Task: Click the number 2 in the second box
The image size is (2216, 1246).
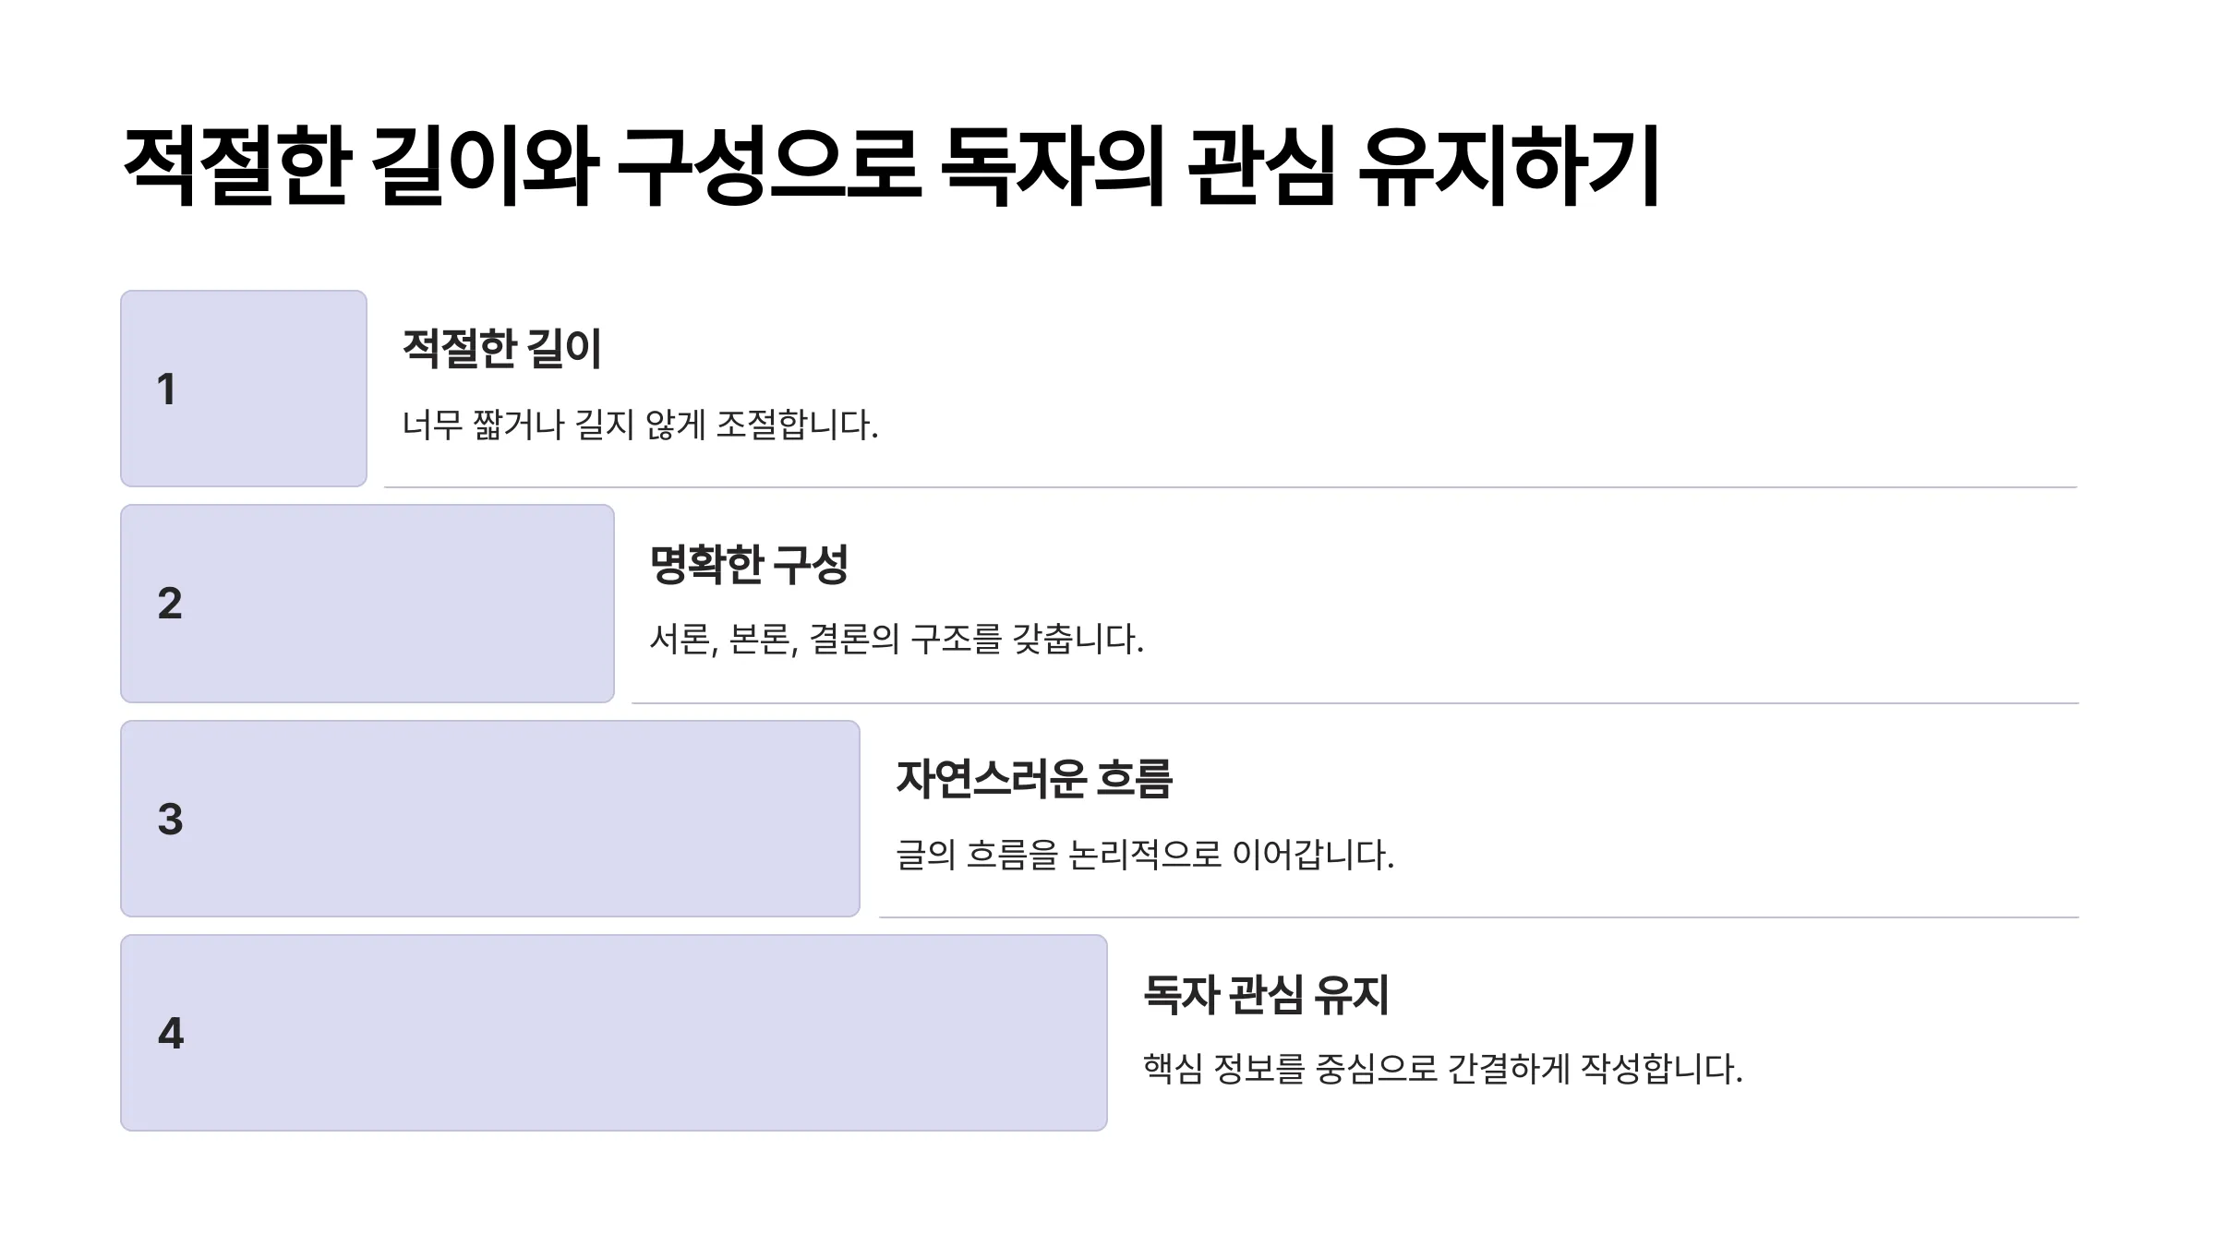Action: [x=170, y=604]
